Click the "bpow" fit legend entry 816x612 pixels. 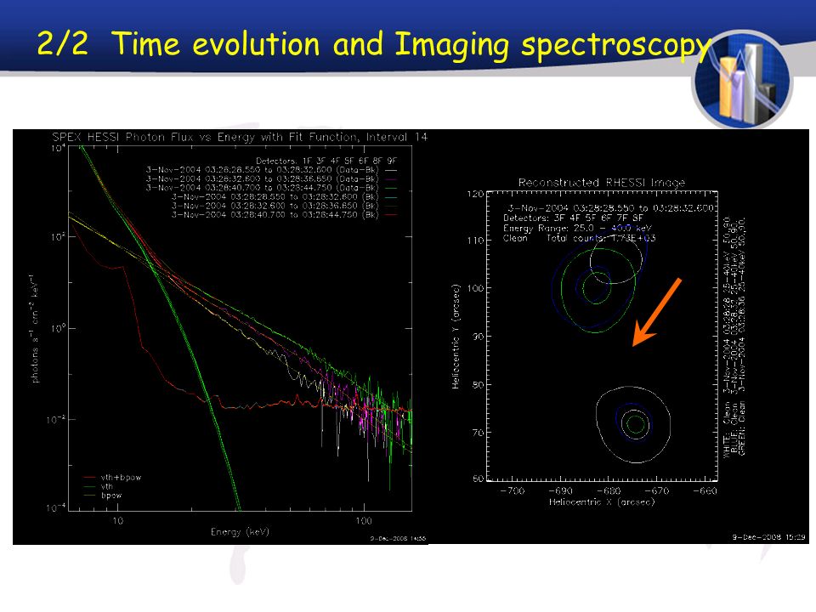click(x=103, y=495)
